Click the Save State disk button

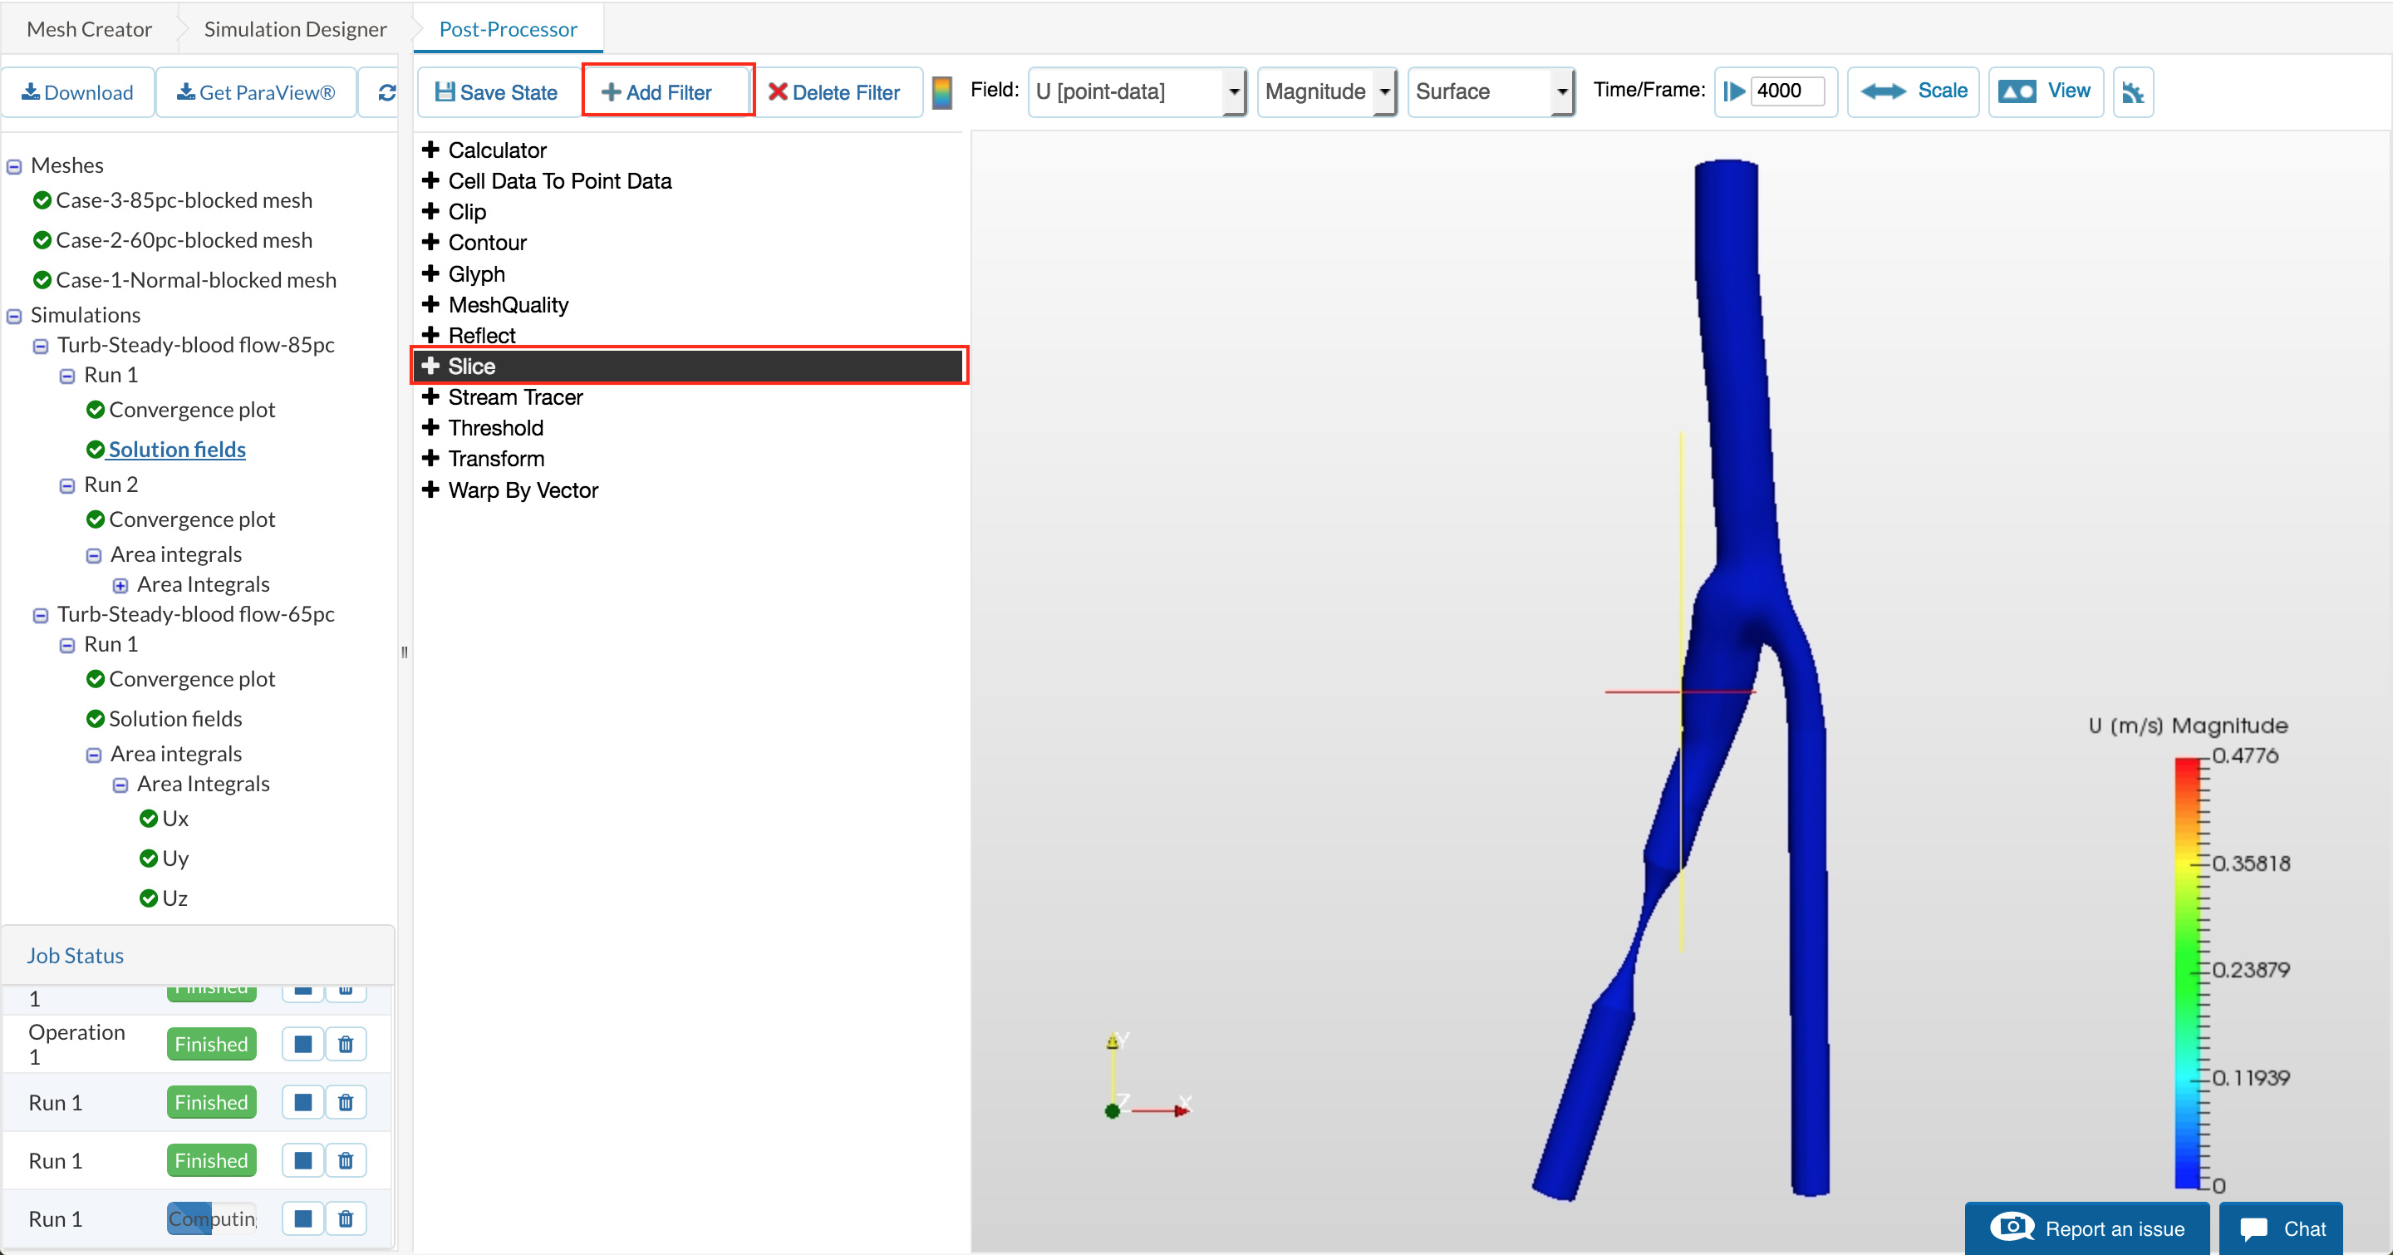[x=497, y=92]
